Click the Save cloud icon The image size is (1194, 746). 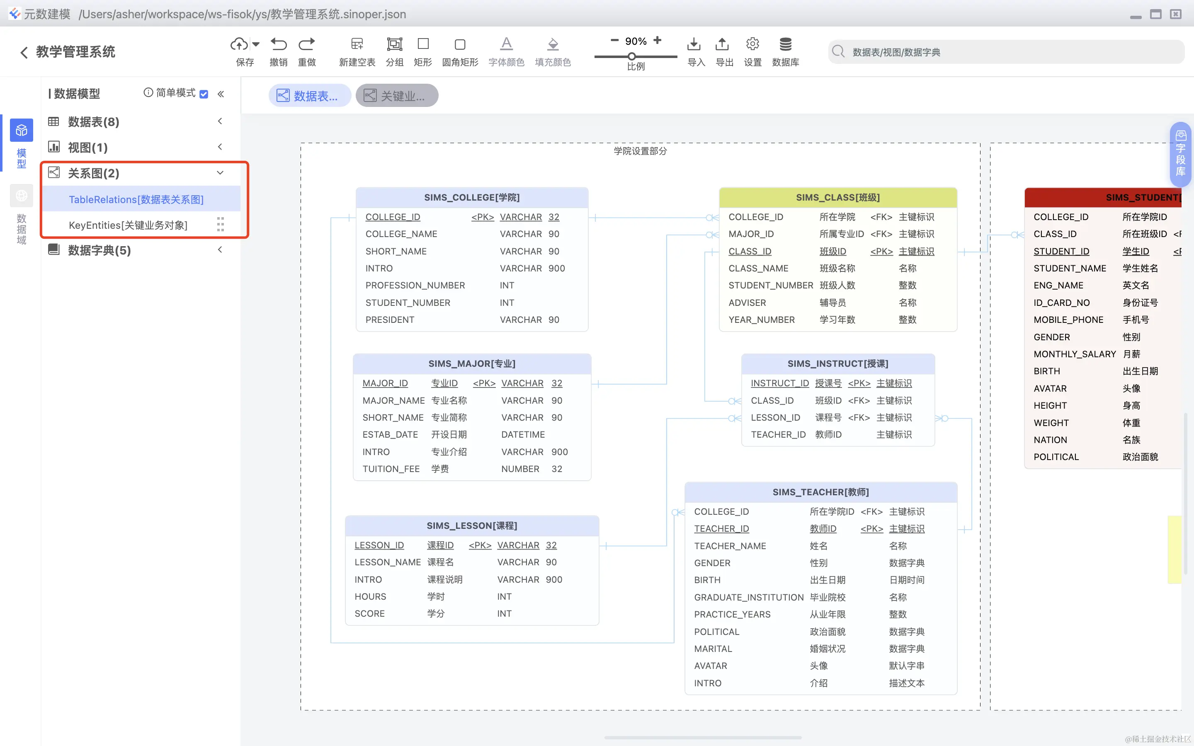click(239, 44)
